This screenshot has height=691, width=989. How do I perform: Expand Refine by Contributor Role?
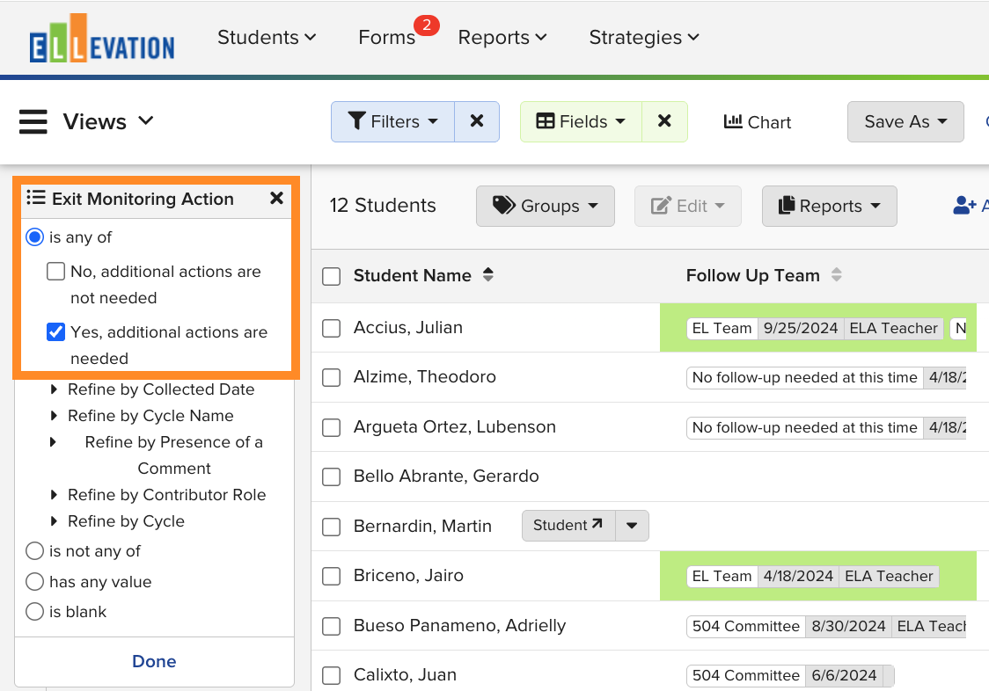(x=158, y=494)
